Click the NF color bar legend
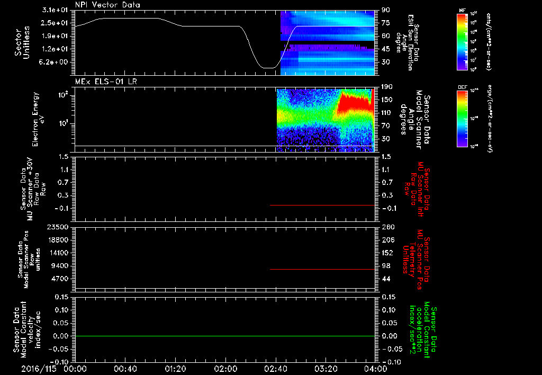This screenshot has height=375, width=542. point(462,42)
